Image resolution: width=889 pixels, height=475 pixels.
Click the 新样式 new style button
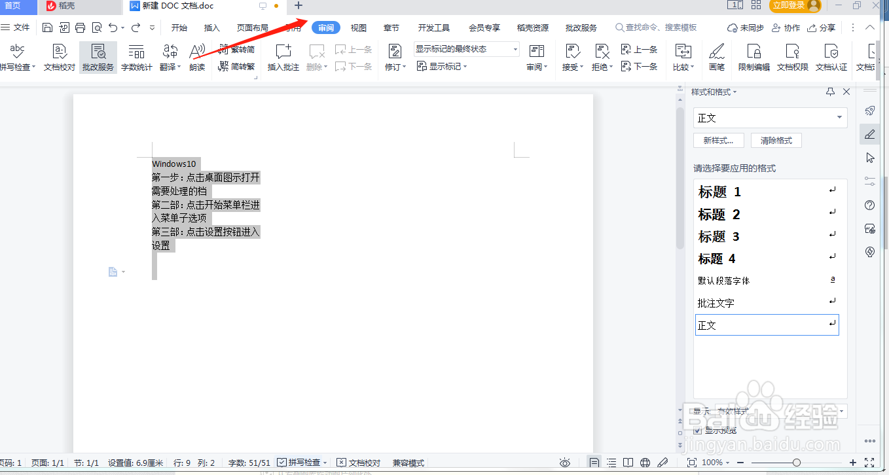(x=718, y=140)
